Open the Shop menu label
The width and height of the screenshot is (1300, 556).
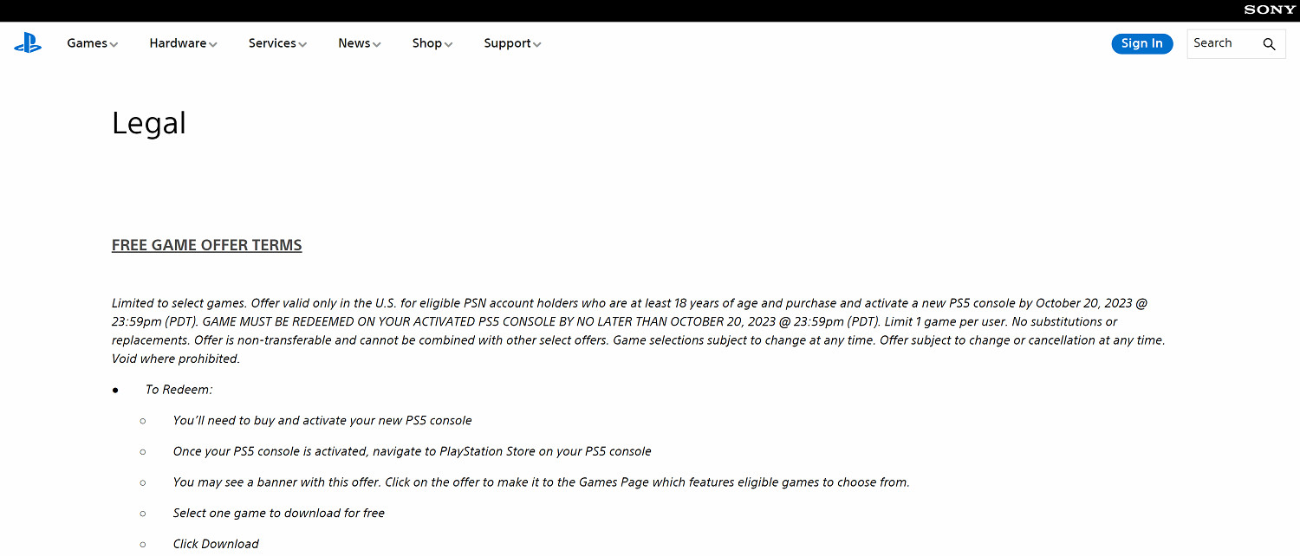click(x=426, y=43)
